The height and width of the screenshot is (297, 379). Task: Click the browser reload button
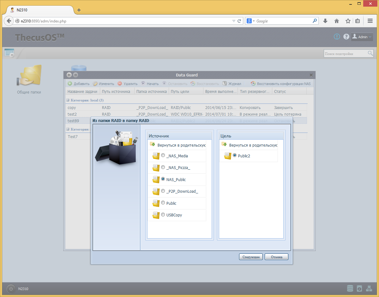[239, 21]
